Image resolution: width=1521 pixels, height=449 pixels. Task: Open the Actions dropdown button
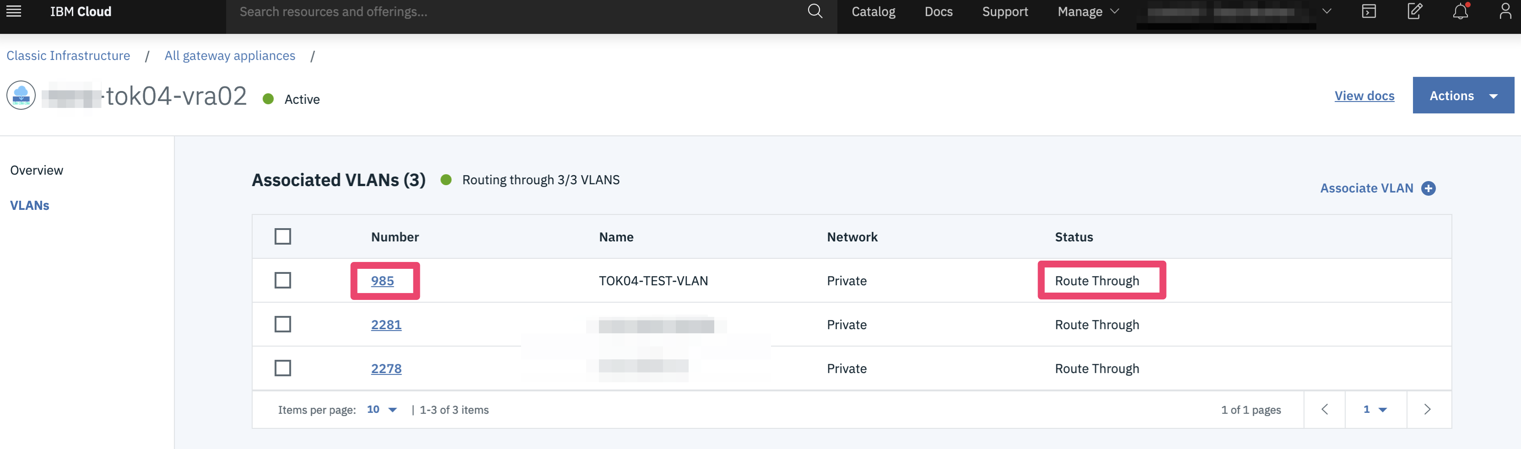point(1462,96)
